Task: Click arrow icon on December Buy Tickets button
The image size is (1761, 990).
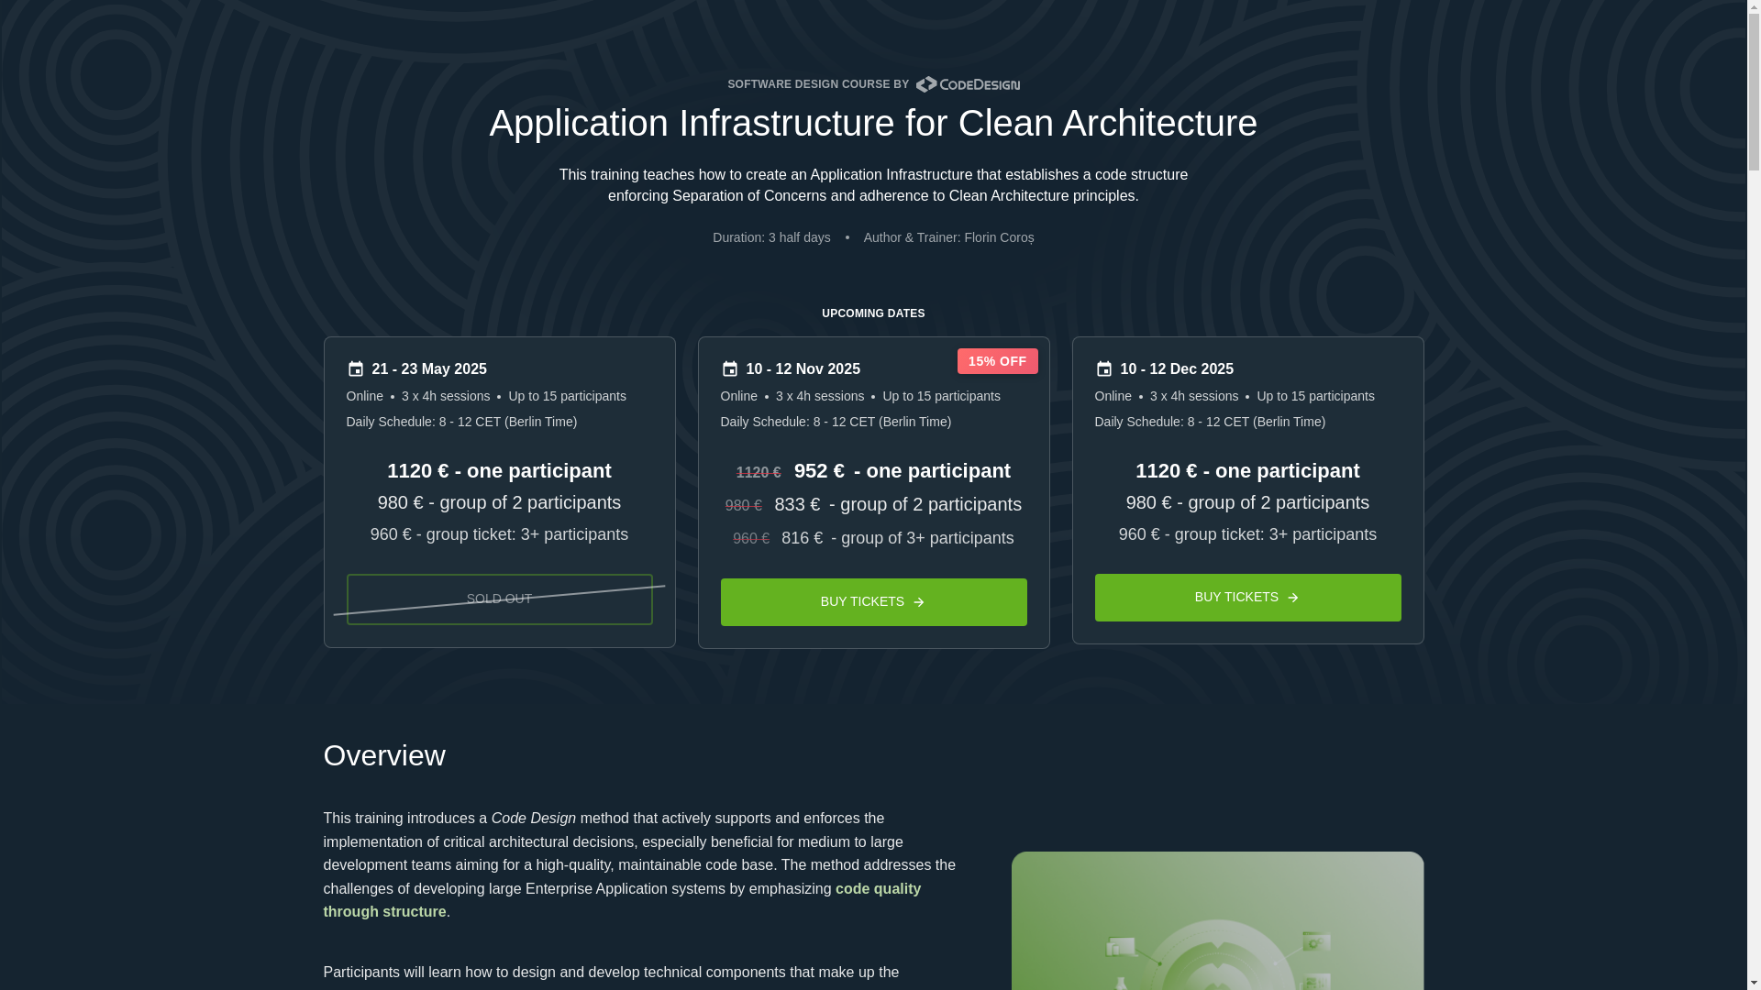Action: (1293, 598)
